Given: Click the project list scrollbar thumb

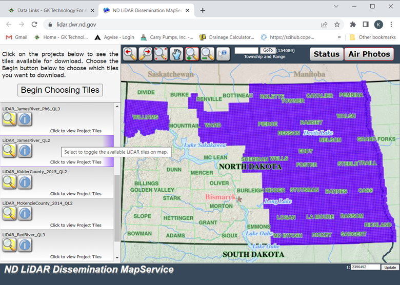Looking at the screenshot, I should click(x=117, y=208).
